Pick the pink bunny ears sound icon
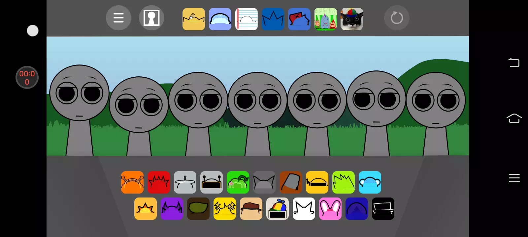Screen dimensions: 528x237 (x=330, y=209)
